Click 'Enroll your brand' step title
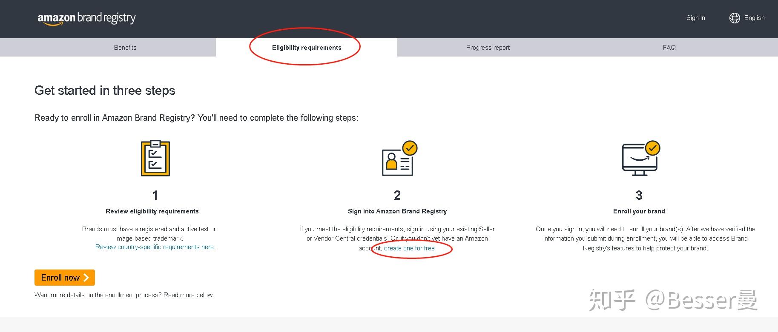Viewport: 778px width, 332px height. click(x=639, y=211)
